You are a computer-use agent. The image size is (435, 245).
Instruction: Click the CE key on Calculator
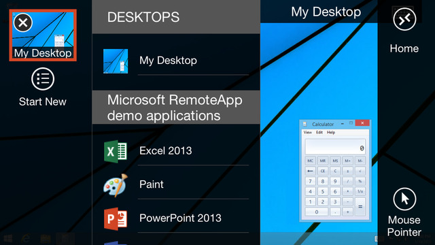coord(323,171)
